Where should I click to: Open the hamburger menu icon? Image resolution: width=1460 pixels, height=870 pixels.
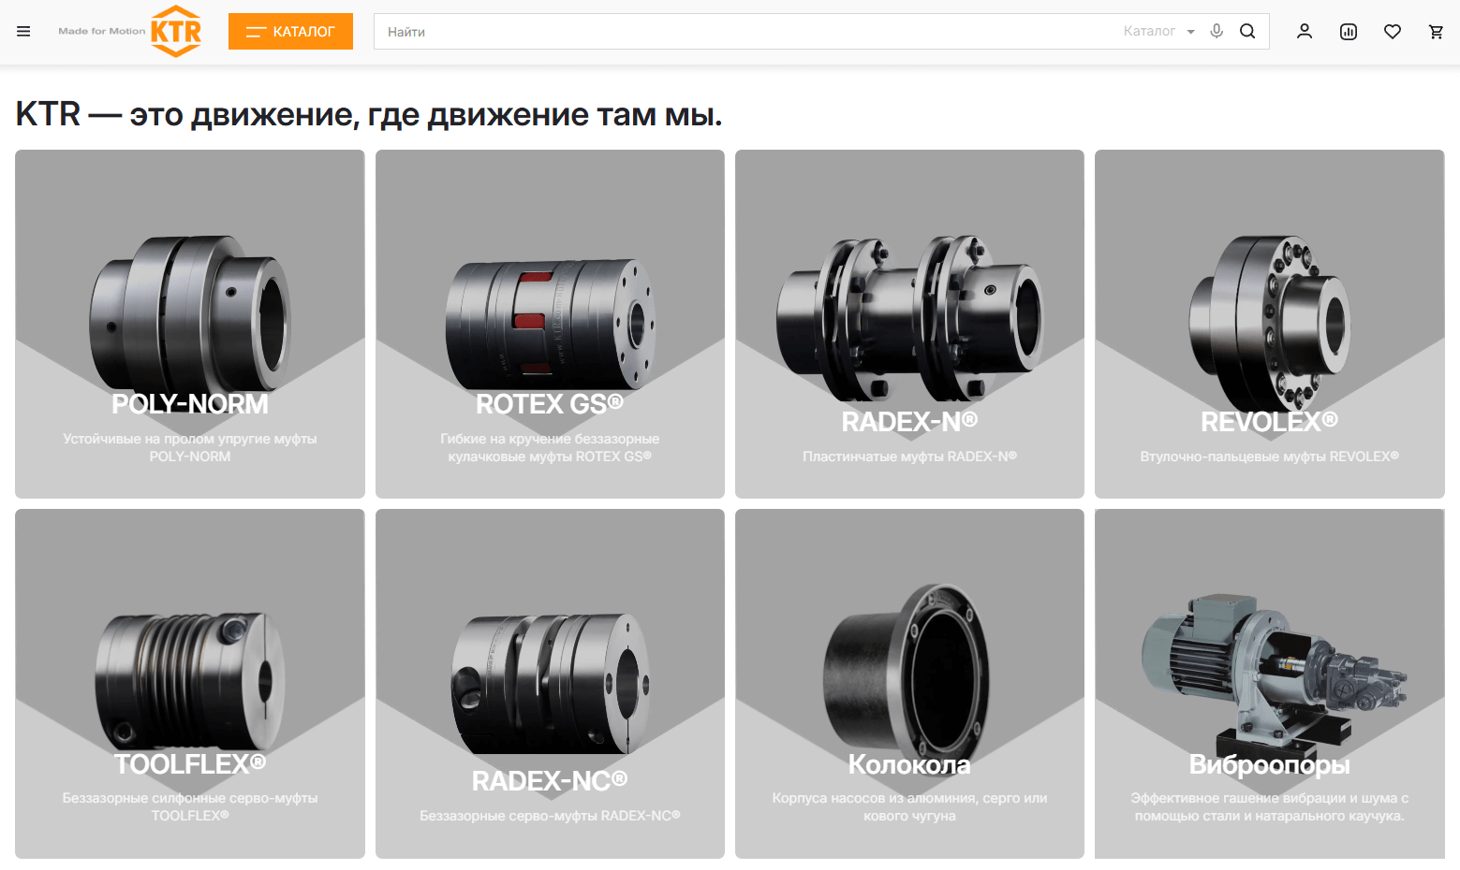tap(23, 31)
